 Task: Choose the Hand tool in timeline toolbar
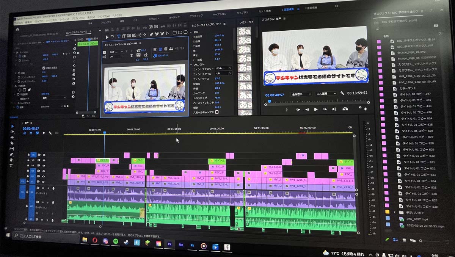point(11,160)
